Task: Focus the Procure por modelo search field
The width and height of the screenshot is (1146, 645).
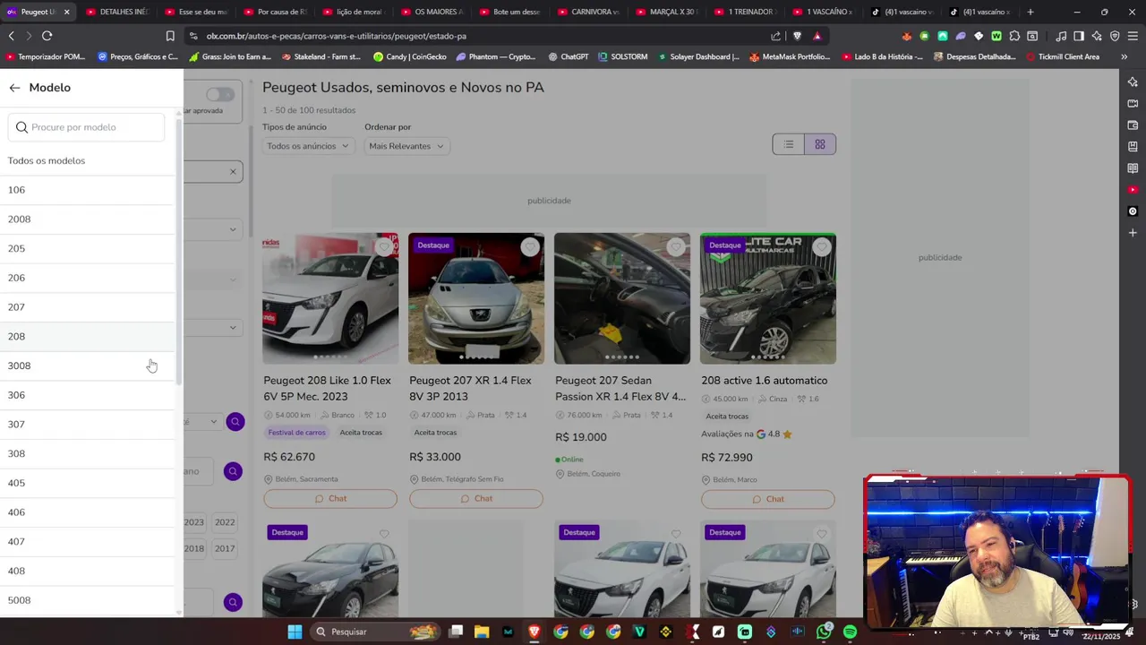Action: (86, 127)
